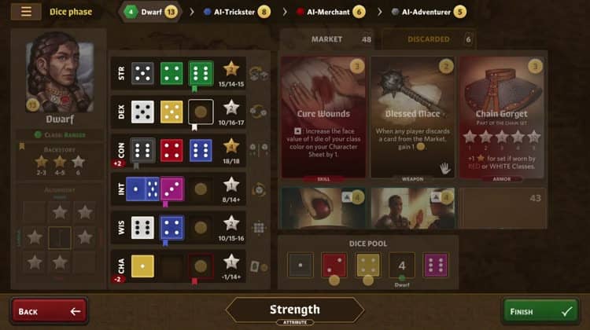The image size is (590, 330).
Task: Open the hamburger menu
Action: coord(26,12)
